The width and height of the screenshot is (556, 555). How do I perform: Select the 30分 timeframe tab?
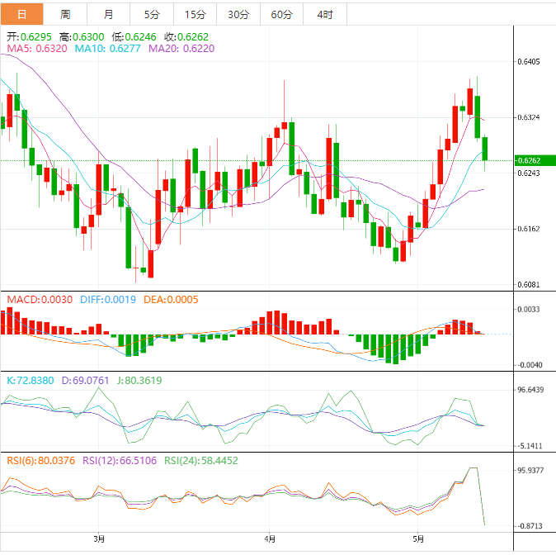tap(238, 14)
